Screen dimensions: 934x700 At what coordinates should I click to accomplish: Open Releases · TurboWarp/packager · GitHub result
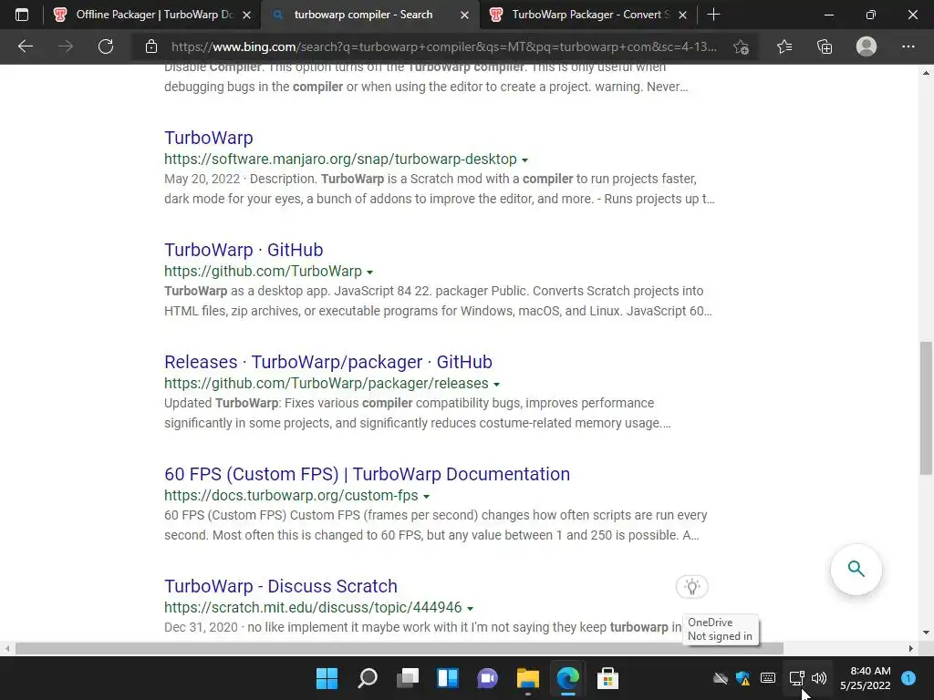328,362
